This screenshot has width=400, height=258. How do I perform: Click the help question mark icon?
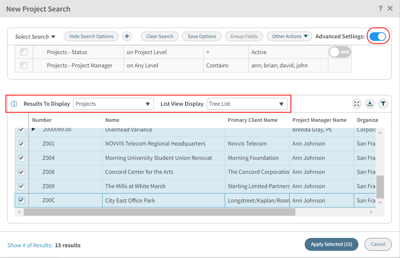pos(380,8)
